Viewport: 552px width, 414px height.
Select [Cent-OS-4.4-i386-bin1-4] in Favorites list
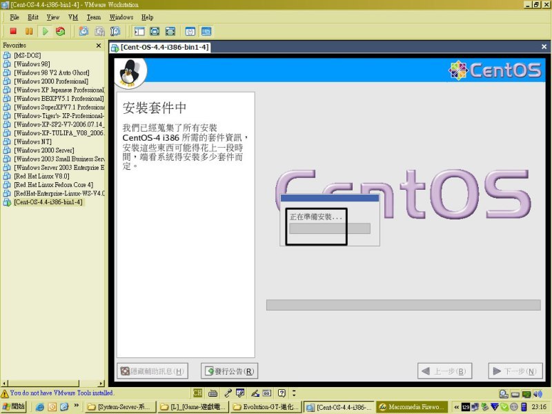(48, 202)
